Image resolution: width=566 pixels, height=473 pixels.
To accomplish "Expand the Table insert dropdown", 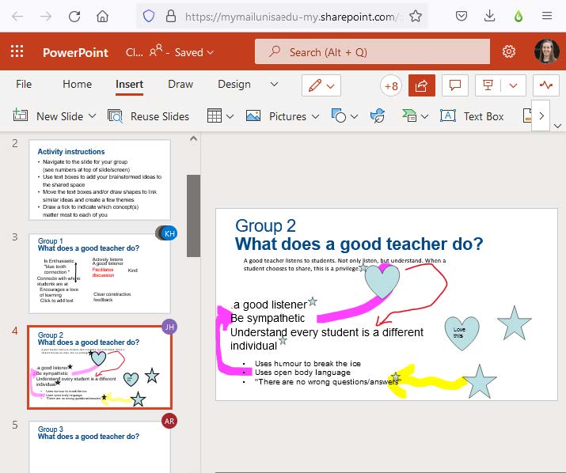I will [230, 116].
